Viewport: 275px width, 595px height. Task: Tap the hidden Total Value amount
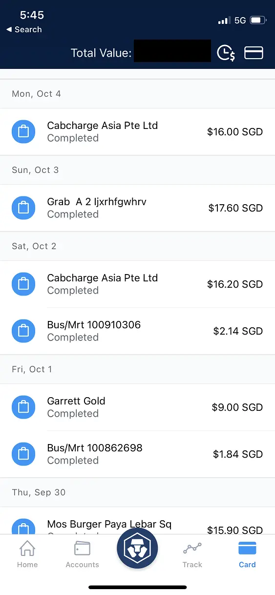pos(172,51)
